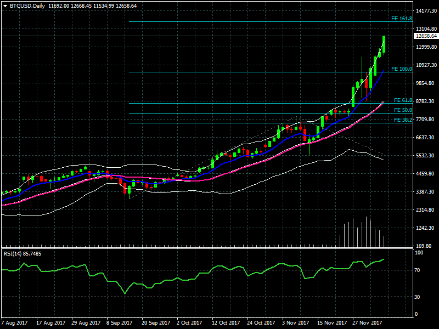The image size is (439, 329).
Task: Click the chart menu triangle beside BTCUSD
Action: 5,5
